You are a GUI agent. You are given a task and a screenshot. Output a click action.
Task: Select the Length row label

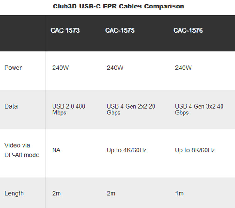click(14, 194)
